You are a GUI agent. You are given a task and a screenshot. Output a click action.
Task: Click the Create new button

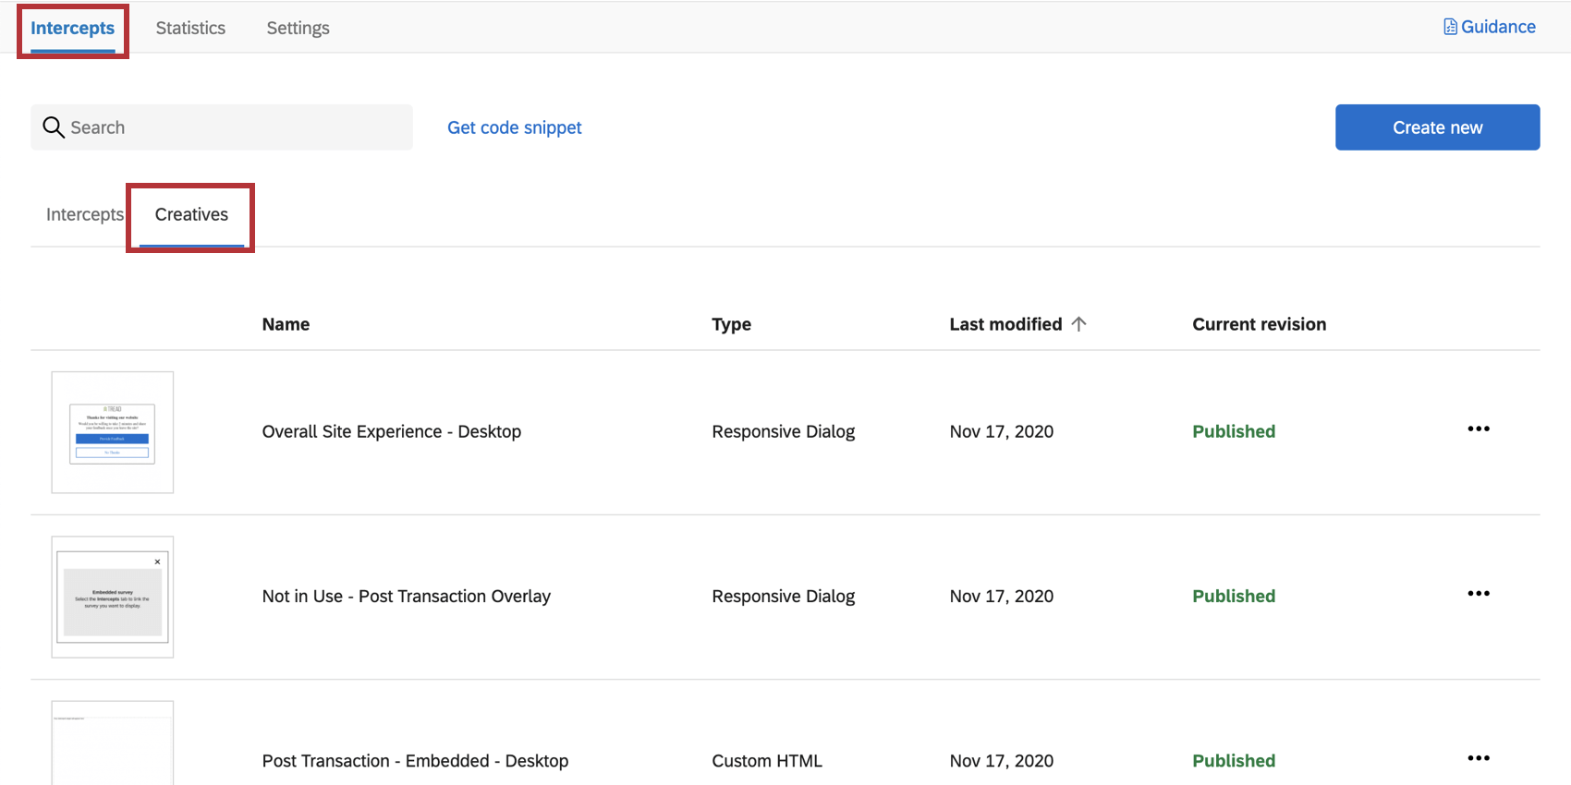click(x=1437, y=127)
